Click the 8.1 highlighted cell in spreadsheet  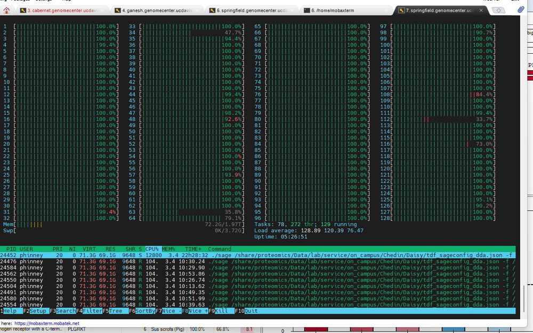coord(249,329)
